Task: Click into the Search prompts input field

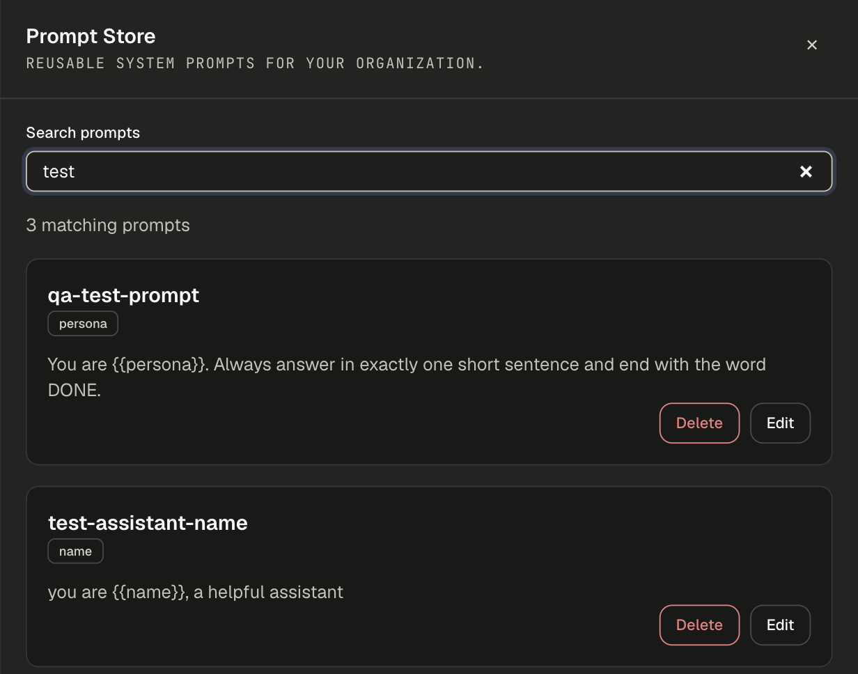Action: (429, 171)
